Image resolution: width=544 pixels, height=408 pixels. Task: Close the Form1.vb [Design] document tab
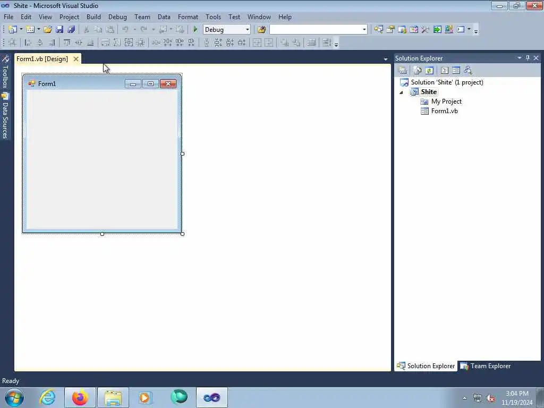pyautogui.click(x=75, y=59)
